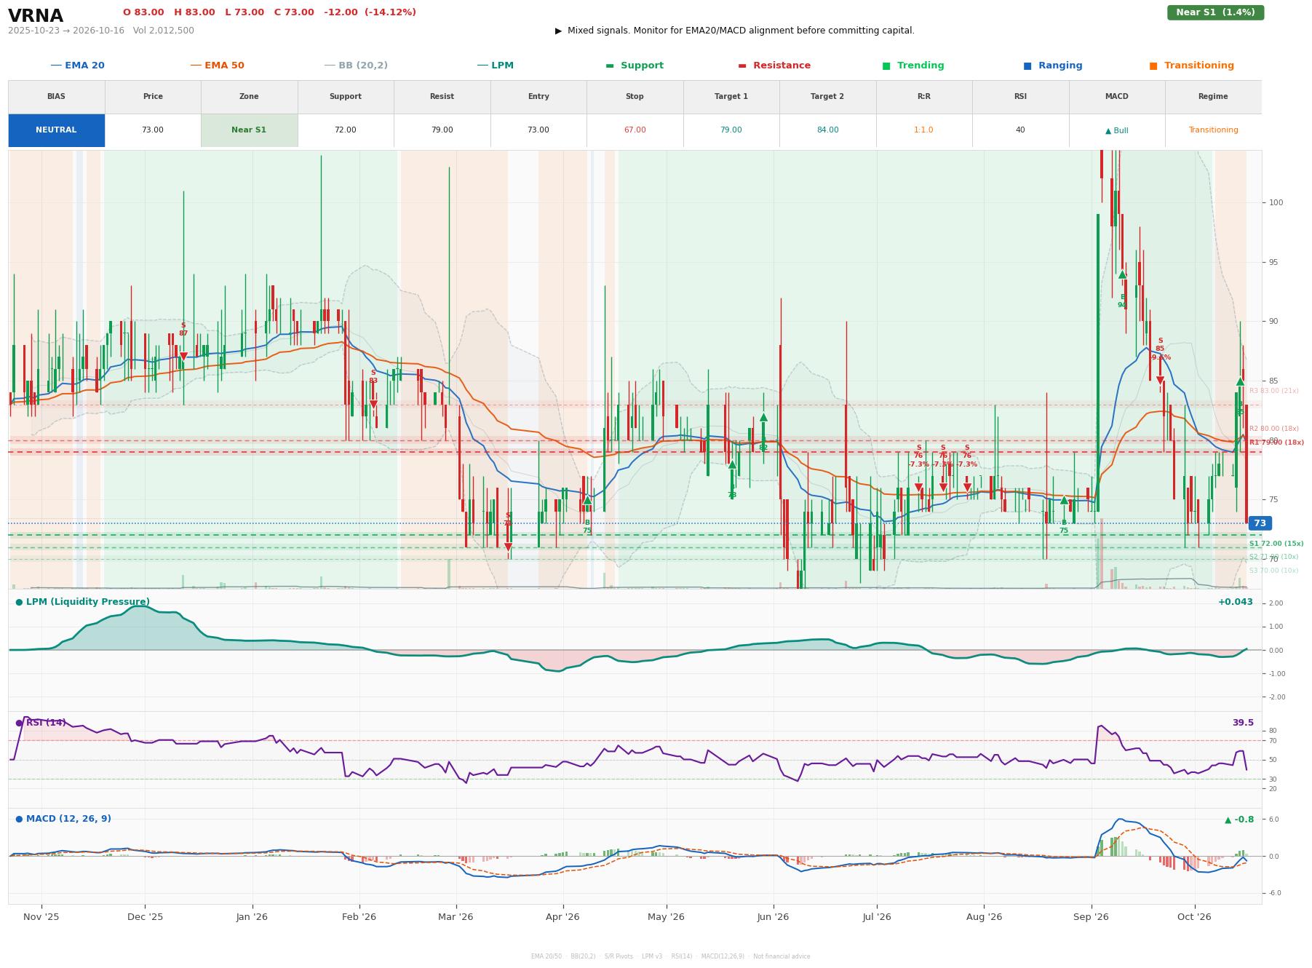Image resolution: width=1312 pixels, height=968 pixels.
Task: Click the Target 2 value 84.00
Action: (x=827, y=130)
